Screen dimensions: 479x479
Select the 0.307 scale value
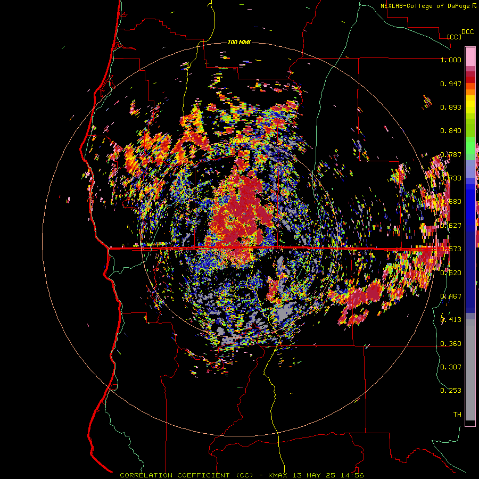[x=451, y=367]
